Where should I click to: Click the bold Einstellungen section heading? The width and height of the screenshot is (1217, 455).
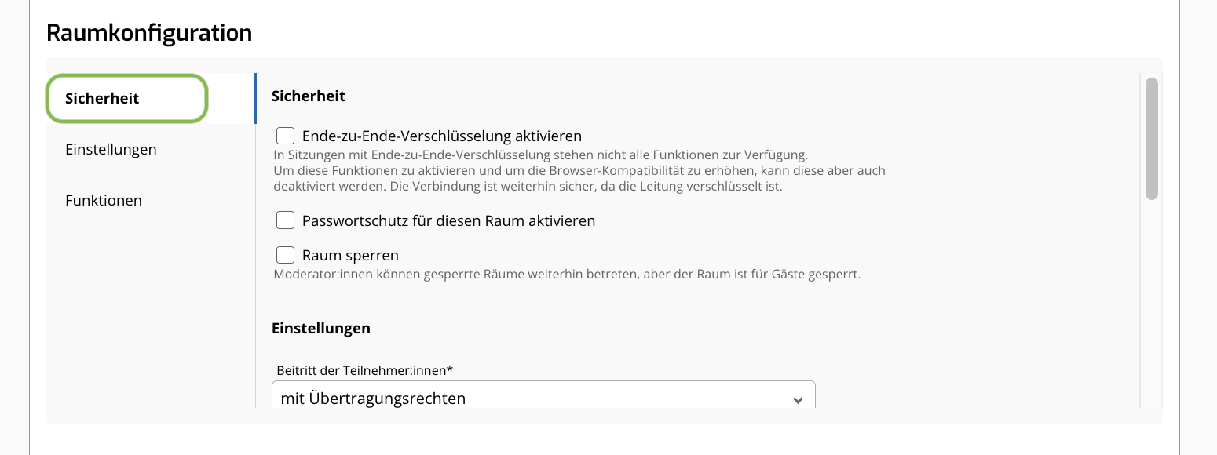321,328
